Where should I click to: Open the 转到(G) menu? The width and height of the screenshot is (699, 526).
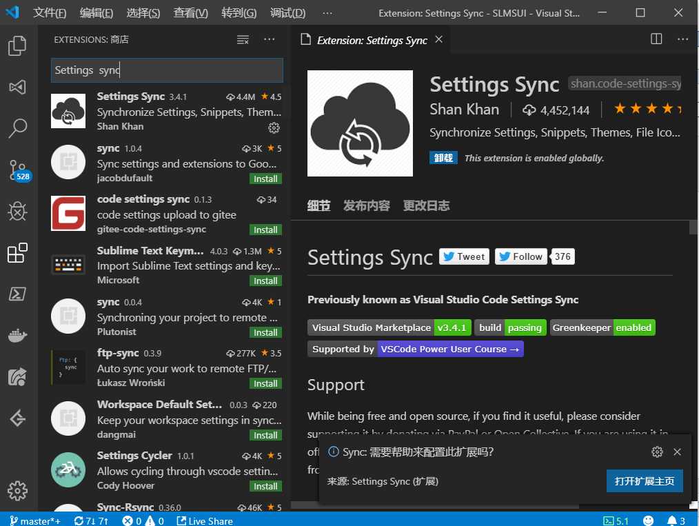tap(239, 13)
